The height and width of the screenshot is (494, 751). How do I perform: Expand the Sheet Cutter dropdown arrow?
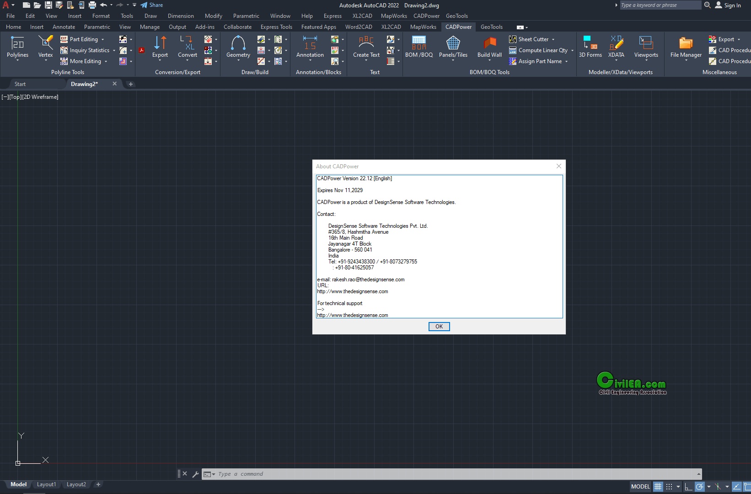point(553,40)
